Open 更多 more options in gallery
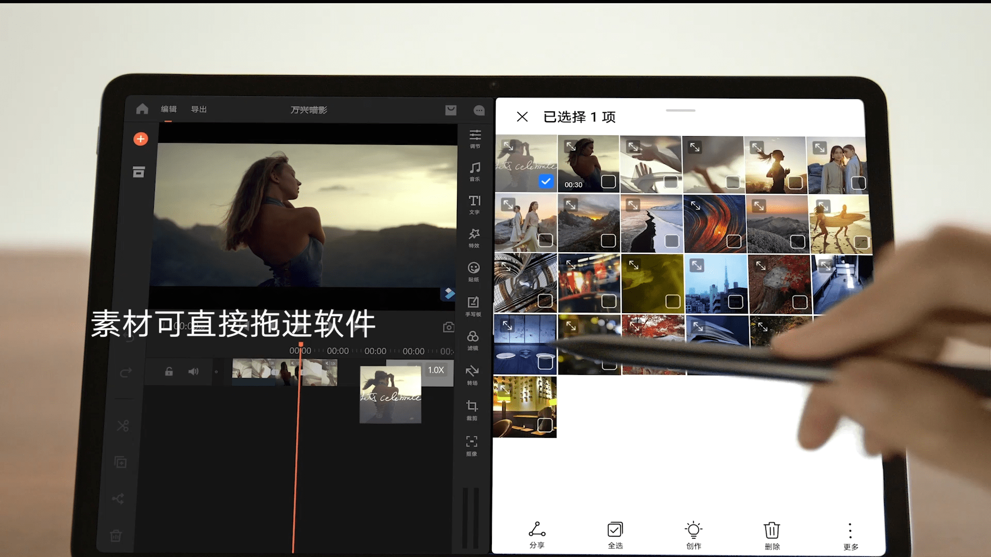Image resolution: width=991 pixels, height=557 pixels. (x=851, y=537)
